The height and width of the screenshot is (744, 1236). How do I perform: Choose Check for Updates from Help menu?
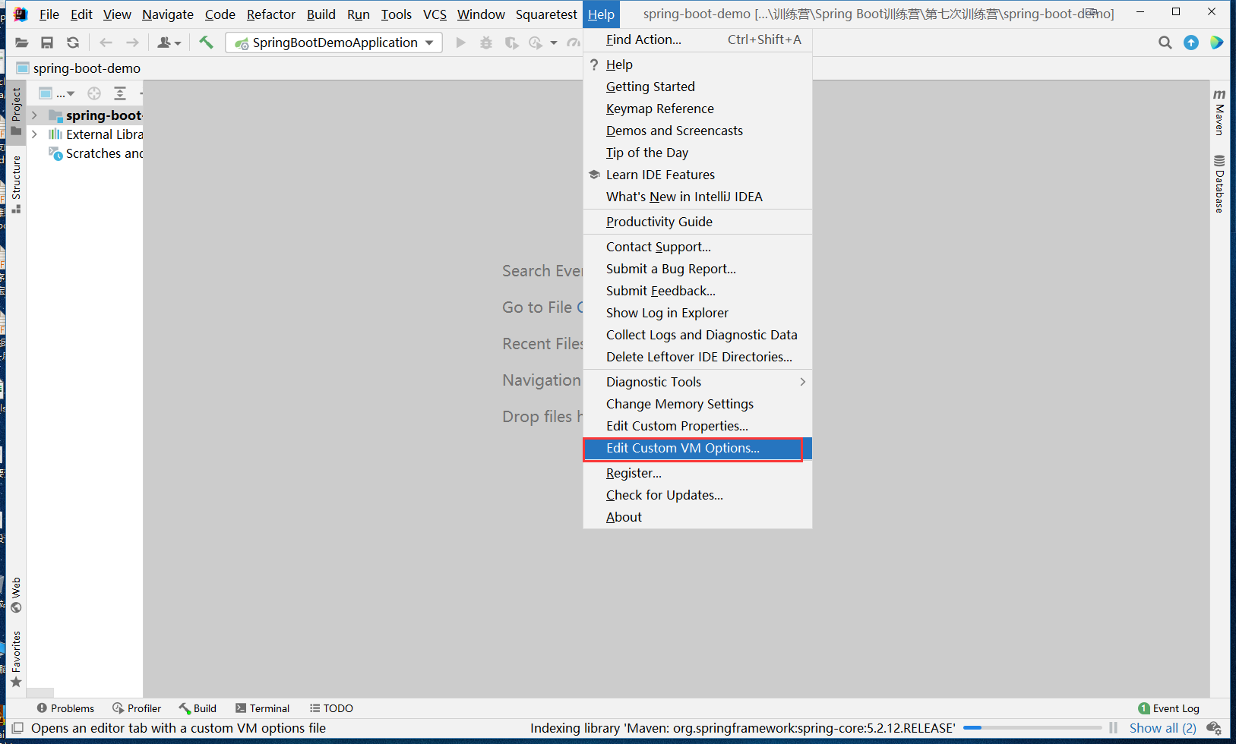(664, 495)
